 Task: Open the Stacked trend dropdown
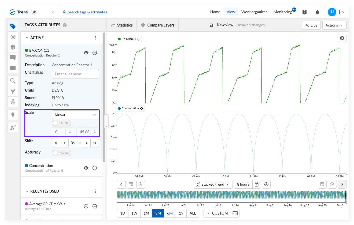click(213, 184)
